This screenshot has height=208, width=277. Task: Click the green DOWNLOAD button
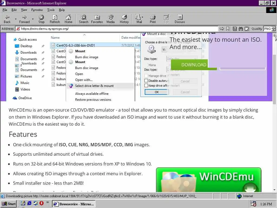point(194,65)
